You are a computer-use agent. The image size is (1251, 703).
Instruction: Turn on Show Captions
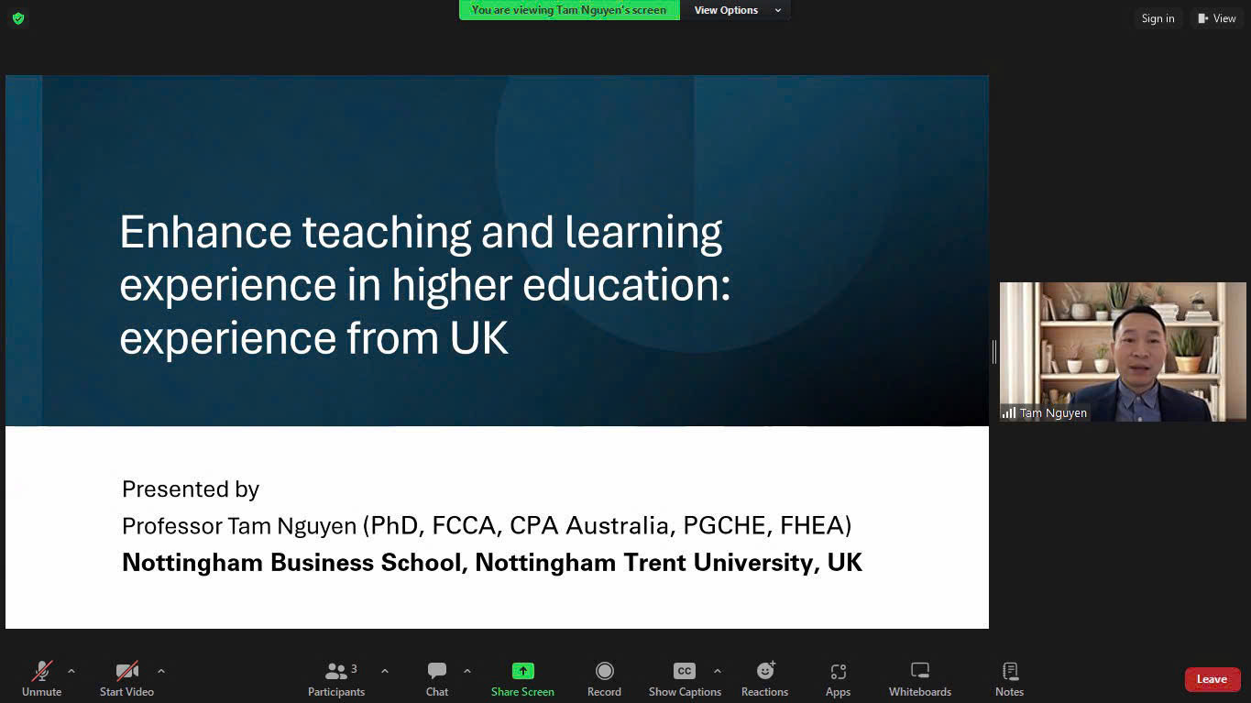click(685, 679)
